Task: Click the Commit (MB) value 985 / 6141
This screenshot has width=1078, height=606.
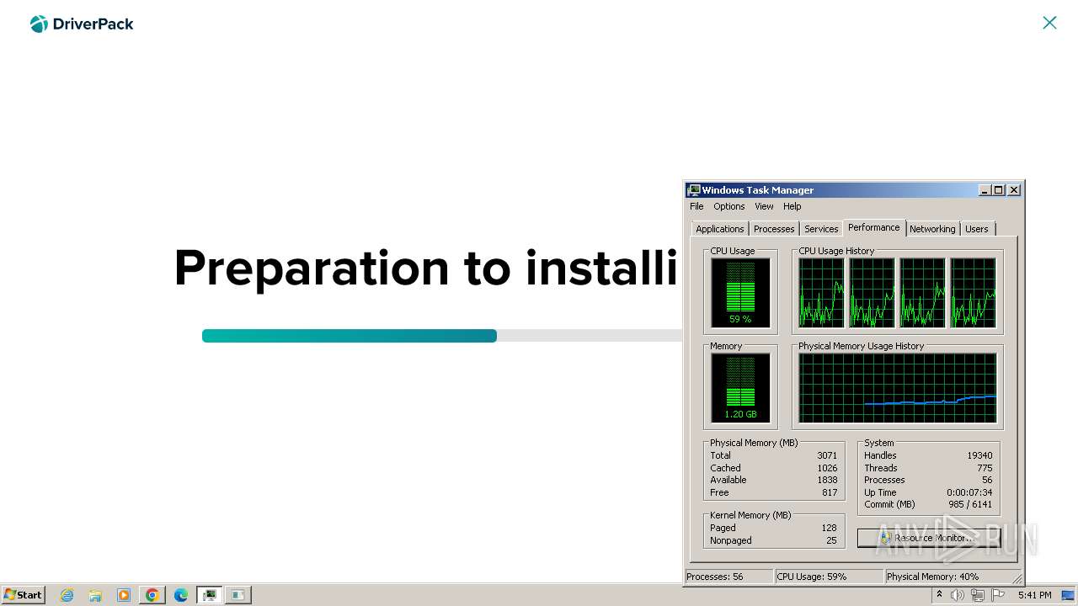Action: coord(970,504)
